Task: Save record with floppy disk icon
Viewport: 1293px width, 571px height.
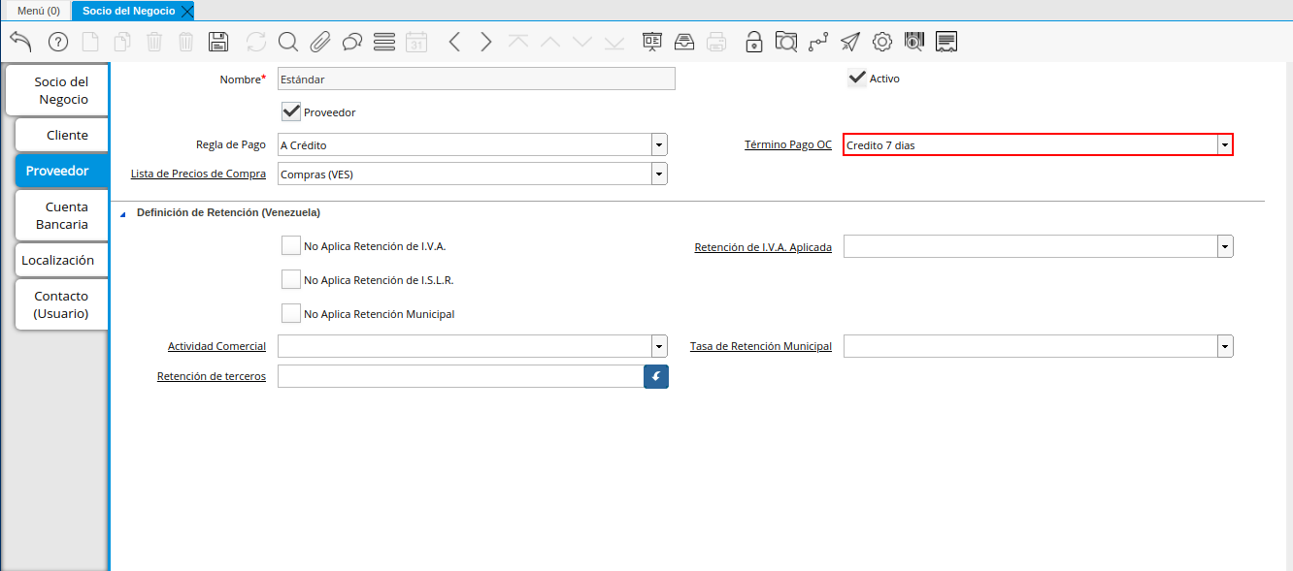Action: click(218, 42)
